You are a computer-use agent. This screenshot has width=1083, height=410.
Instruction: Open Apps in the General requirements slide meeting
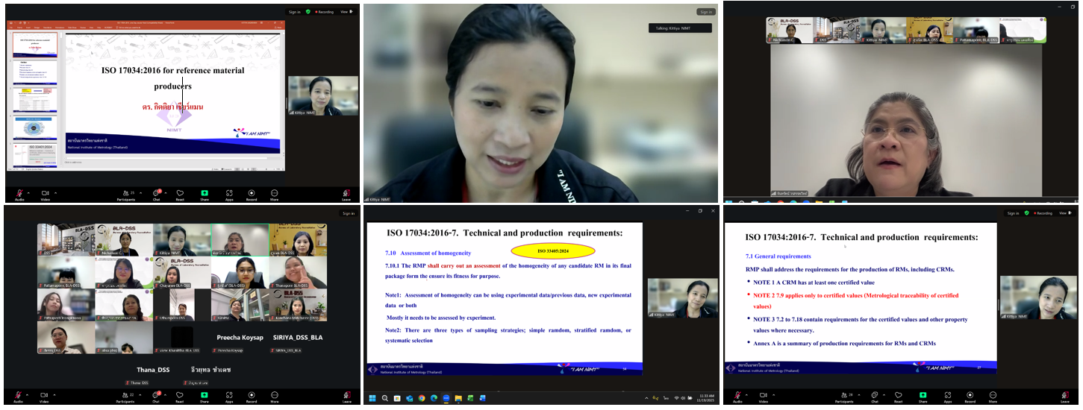948,394
